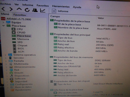130x97 pixels.
Task: Select the Relación DRAM:FSB row
Action: [x=69, y=66]
